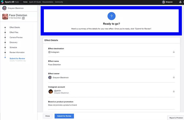Screen dimensions: 184x120
Task: Click 'Does not promote a product or brand' text
Action: tap(62, 105)
